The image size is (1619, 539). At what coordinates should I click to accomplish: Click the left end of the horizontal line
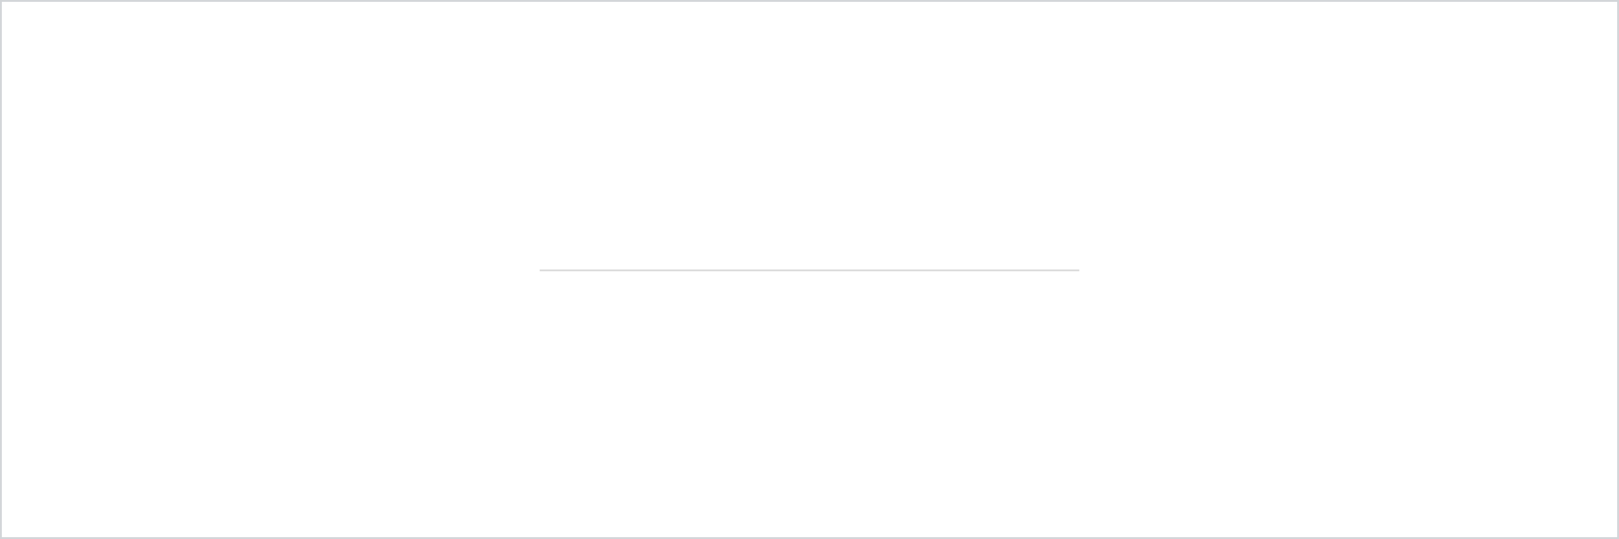click(x=541, y=269)
